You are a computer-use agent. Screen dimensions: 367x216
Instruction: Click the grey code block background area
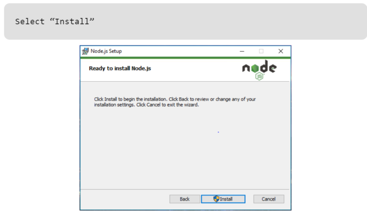coord(185,21)
